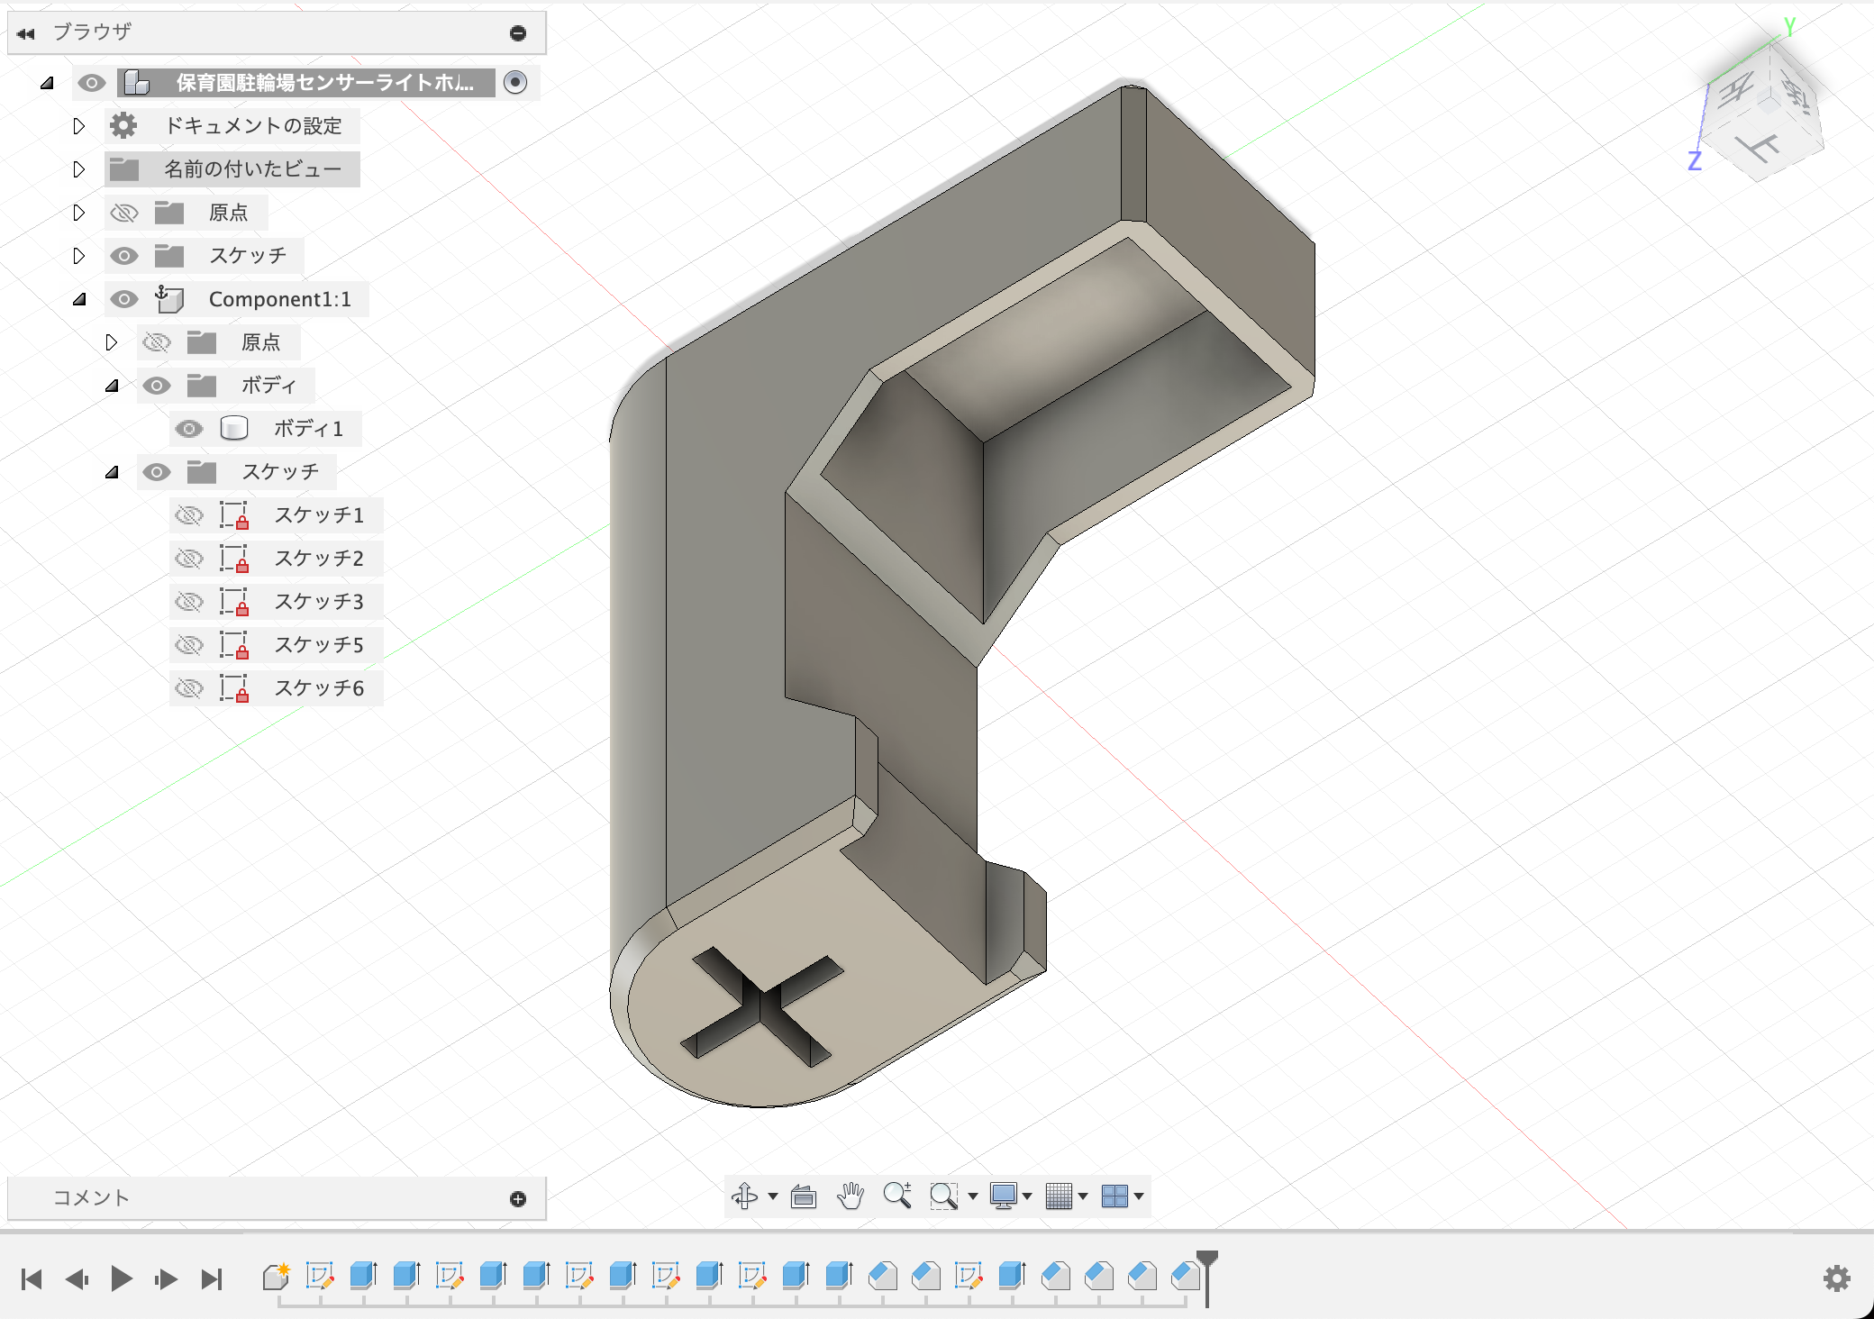Screen dimensions: 1874x1319
Task: Click the first timeline feature icon
Action: tap(276, 1276)
